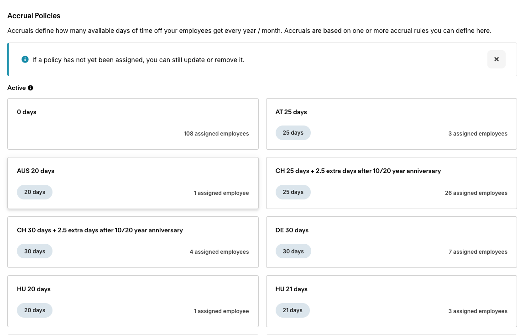The width and height of the screenshot is (523, 335).
Task: Click the 21 days badge
Action: click(x=293, y=310)
